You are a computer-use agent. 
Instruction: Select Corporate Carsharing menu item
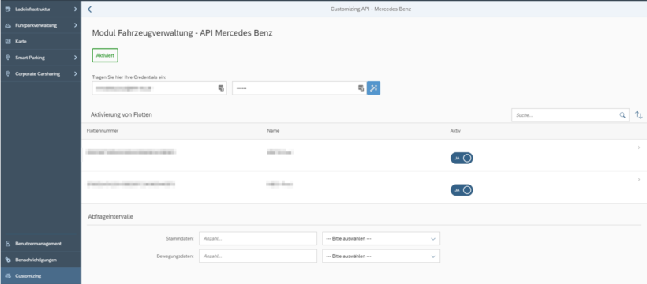(x=40, y=74)
